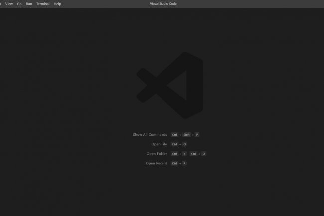This screenshot has height=216, width=324.
Task: Open the View menu
Action: point(9,4)
